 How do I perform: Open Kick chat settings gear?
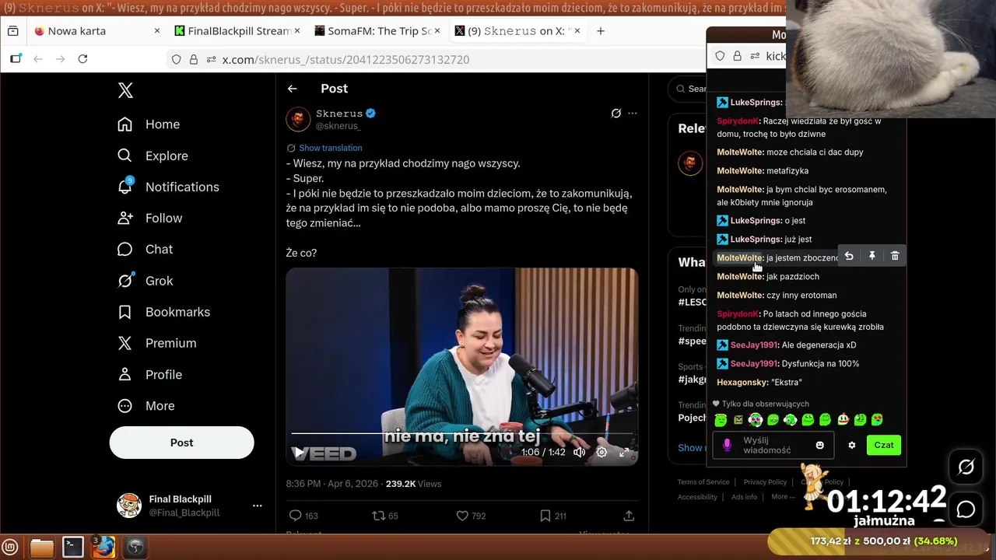click(x=852, y=445)
